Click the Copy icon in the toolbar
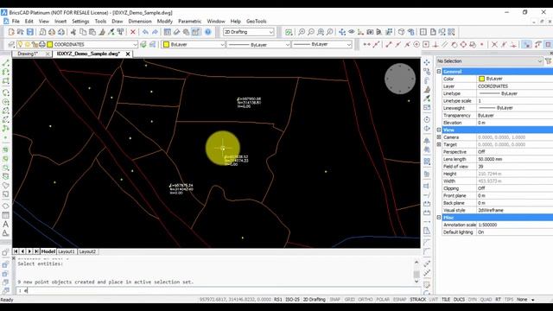This screenshot has width=553, height=311. click(x=83, y=32)
